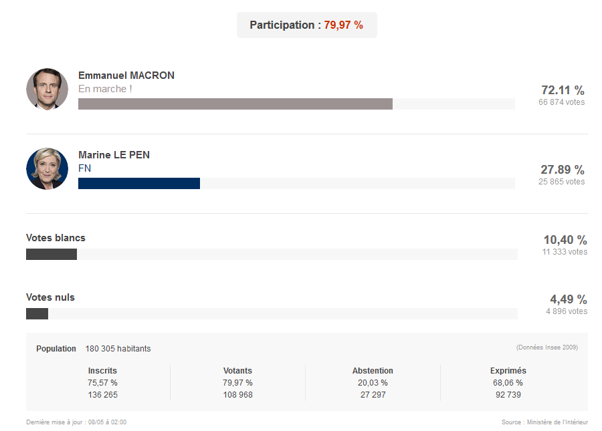
Task: Click the Votes nuls heading
Action: [x=50, y=297]
